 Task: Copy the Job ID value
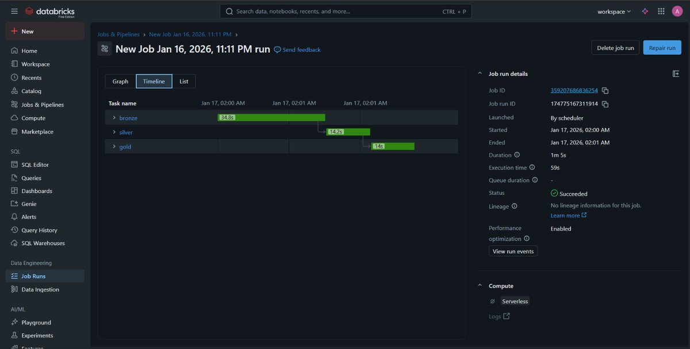pos(605,91)
